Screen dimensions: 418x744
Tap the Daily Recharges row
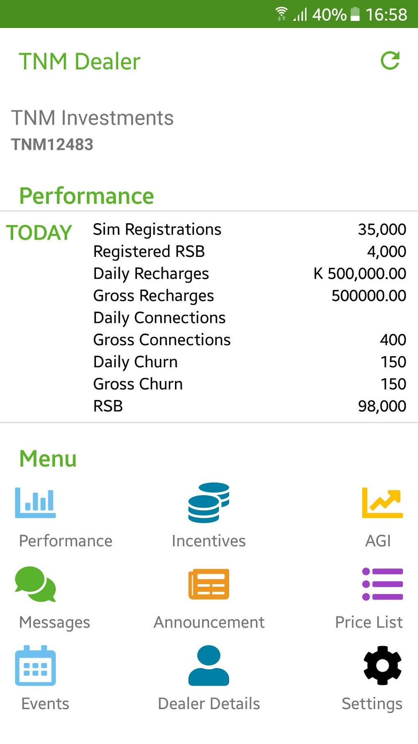(249, 274)
